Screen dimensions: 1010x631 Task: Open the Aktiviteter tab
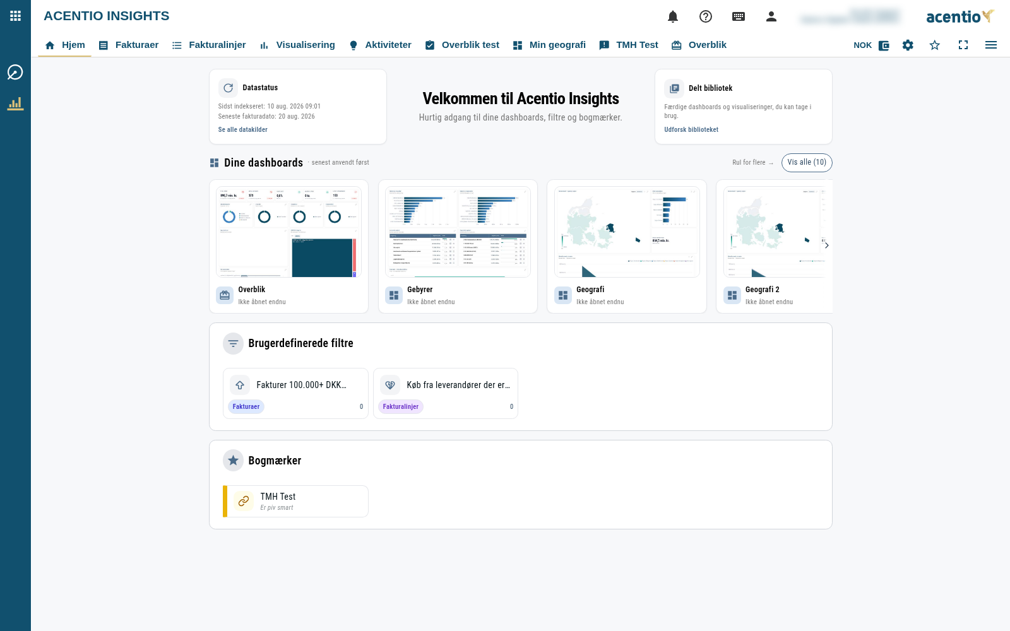381,45
